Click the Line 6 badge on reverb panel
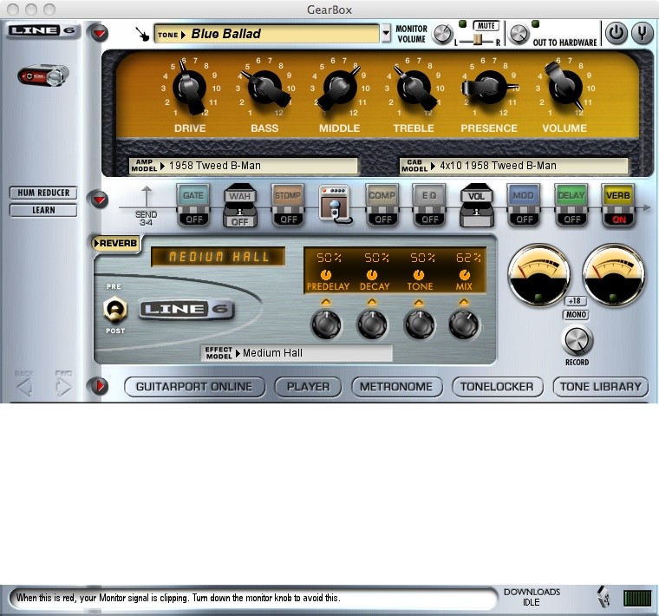This screenshot has height=616, width=659. point(186,310)
